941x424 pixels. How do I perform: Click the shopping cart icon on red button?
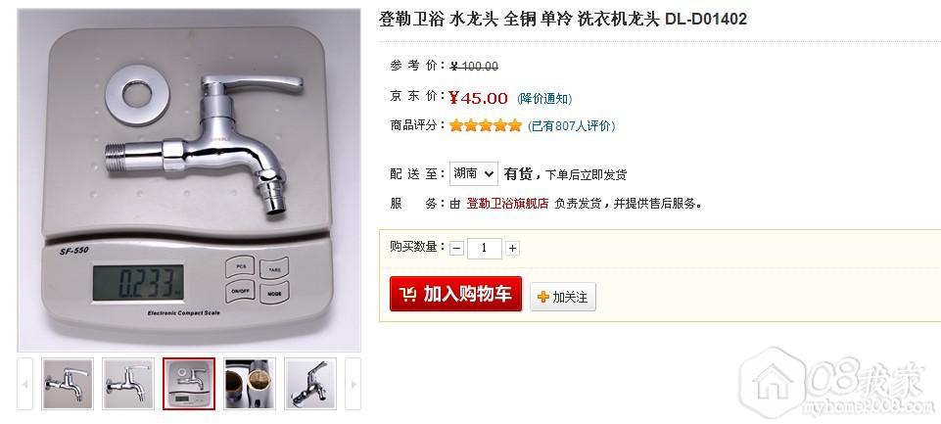tap(407, 295)
